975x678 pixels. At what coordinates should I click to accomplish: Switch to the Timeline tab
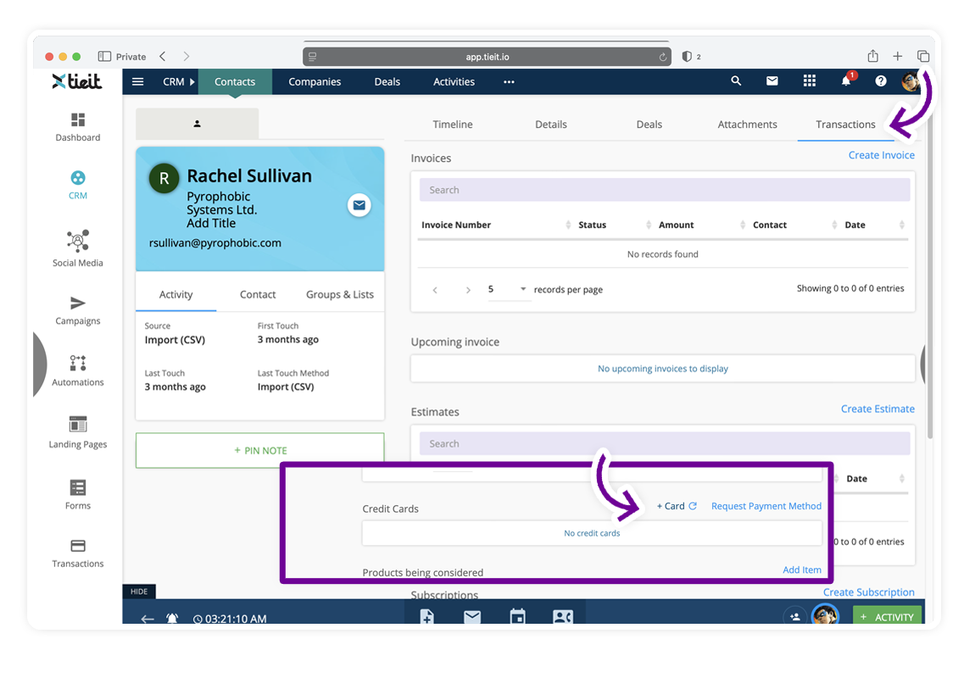pos(453,125)
